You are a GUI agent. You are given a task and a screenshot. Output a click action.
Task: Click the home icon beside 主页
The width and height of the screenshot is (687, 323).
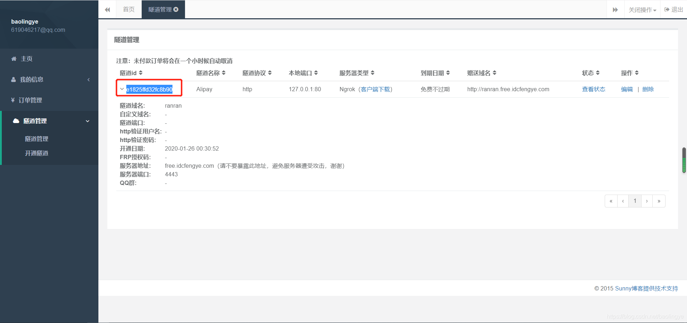coord(14,59)
